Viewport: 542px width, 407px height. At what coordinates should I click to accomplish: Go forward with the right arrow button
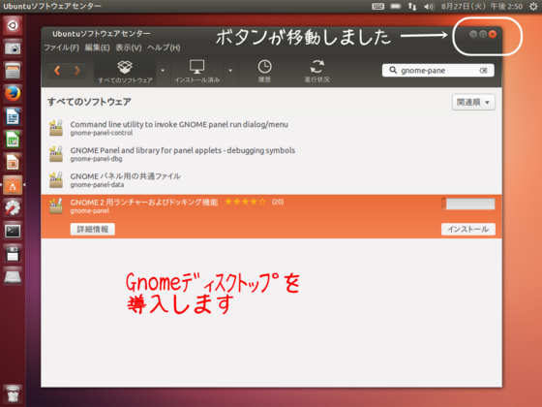pyautogui.click(x=77, y=71)
